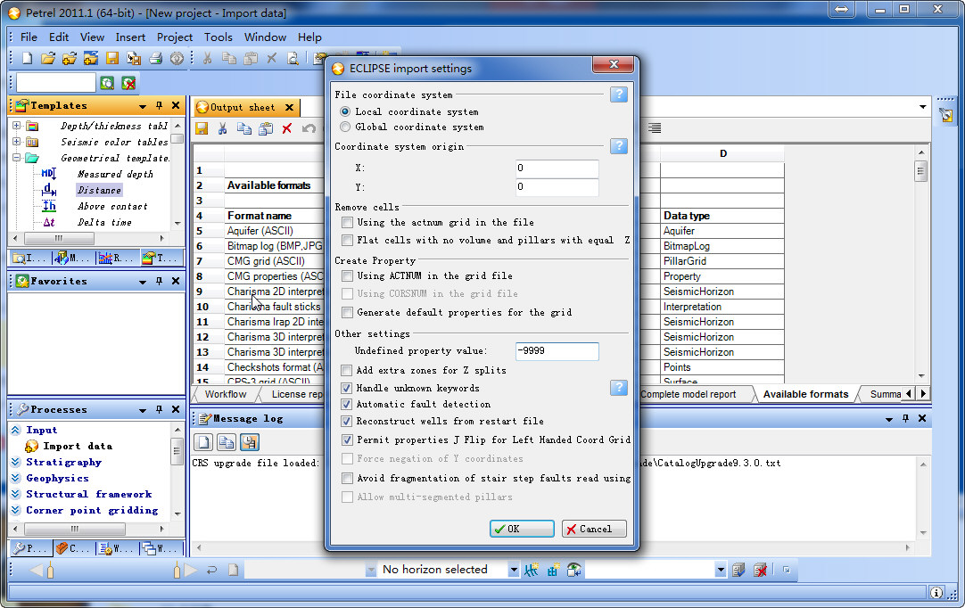Expand the Depth/thickness tables tree node

pyautogui.click(x=17, y=126)
